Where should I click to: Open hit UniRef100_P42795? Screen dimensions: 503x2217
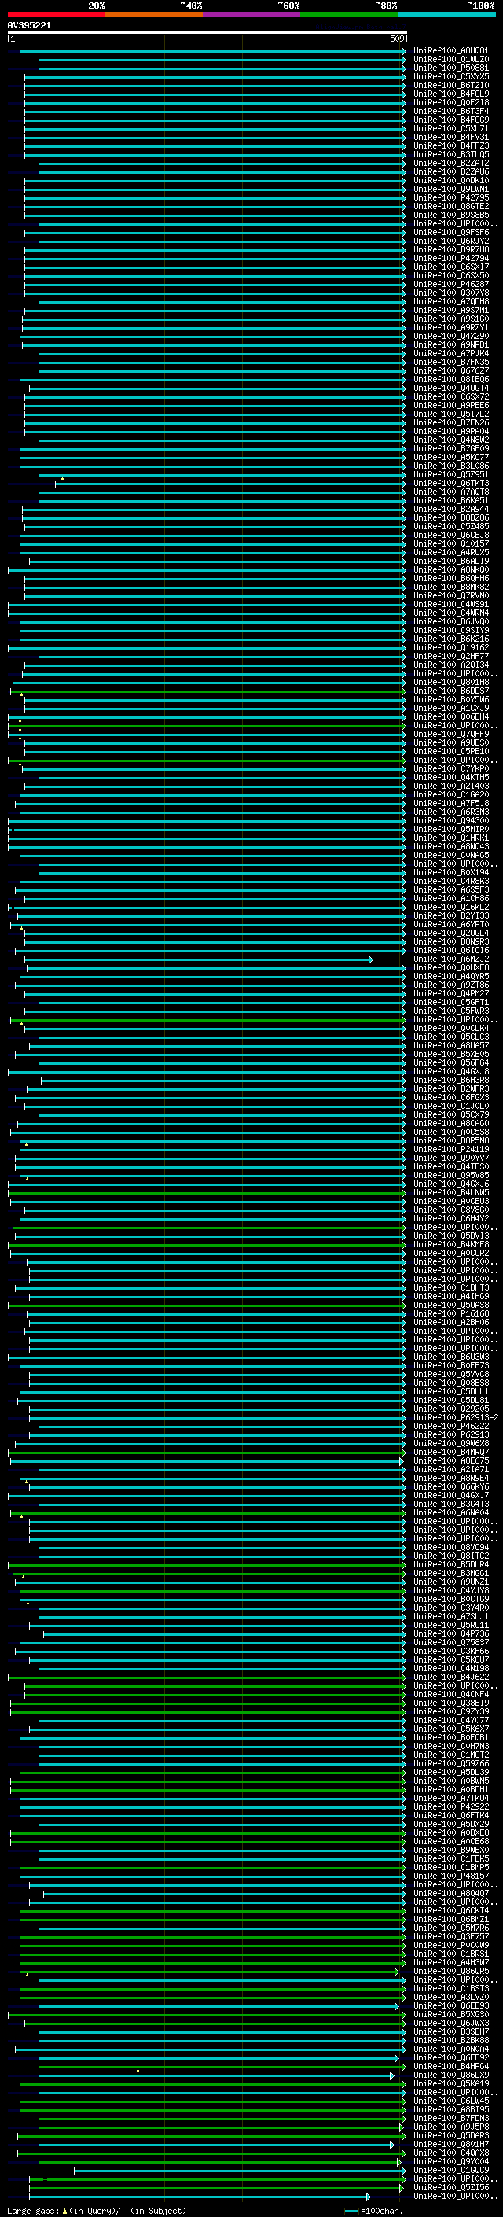(x=451, y=198)
